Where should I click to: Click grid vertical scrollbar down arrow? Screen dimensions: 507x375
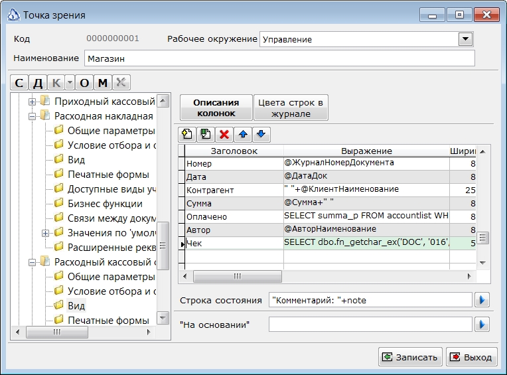pyautogui.click(x=482, y=263)
